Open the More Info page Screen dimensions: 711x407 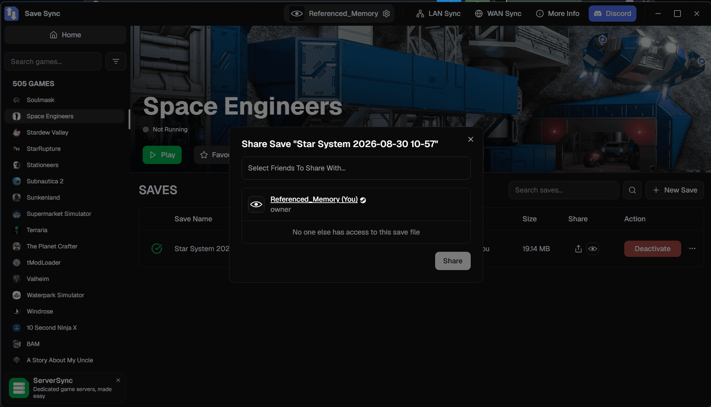coord(557,14)
